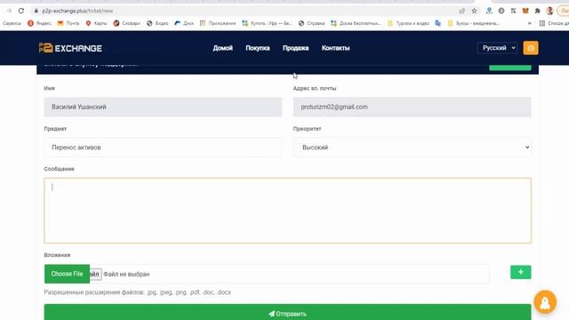569x320 pixels.
Task: Open the Приоритет dropdown showing Высокий
Action: click(412, 148)
